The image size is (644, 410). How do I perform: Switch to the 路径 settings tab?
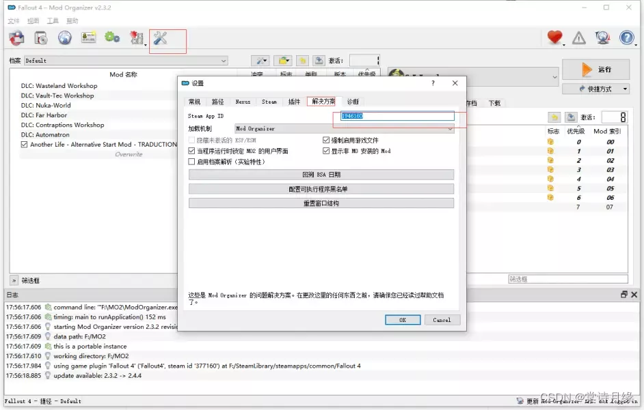click(217, 102)
